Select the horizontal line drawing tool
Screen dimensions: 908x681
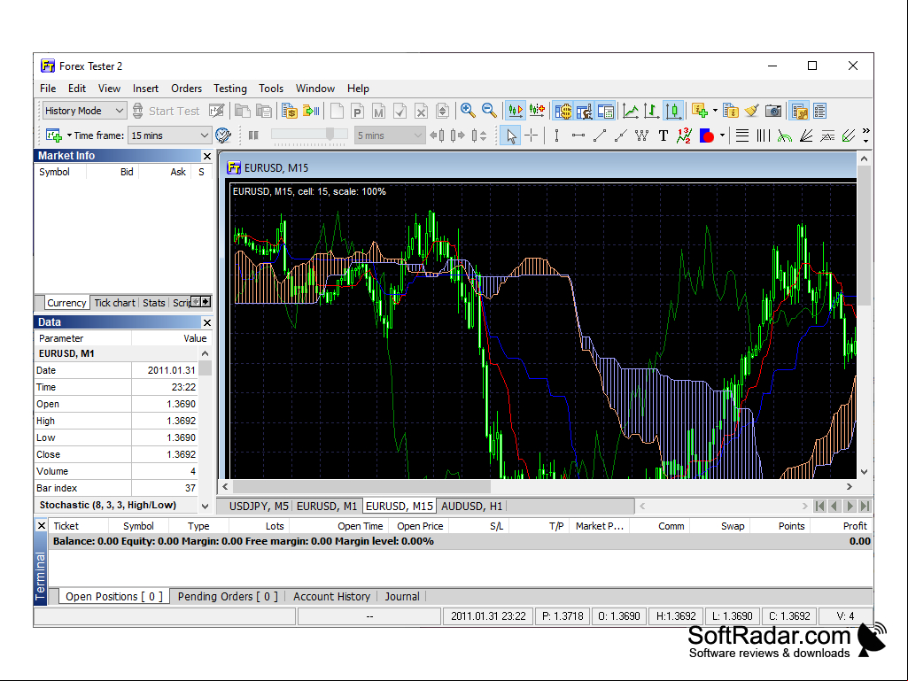[578, 135]
